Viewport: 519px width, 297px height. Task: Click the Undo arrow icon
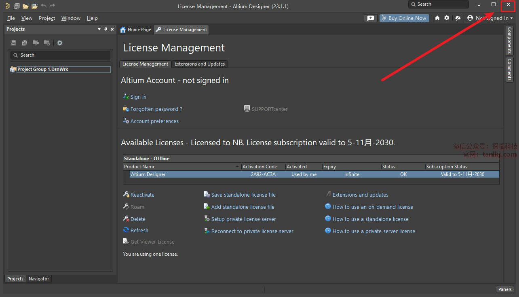click(44, 6)
